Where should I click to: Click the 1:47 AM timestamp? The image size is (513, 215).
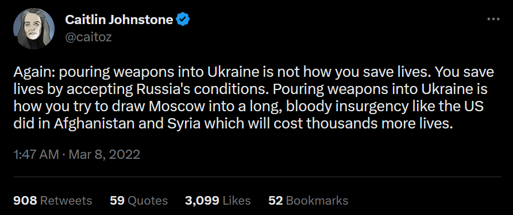pyautogui.click(x=36, y=154)
